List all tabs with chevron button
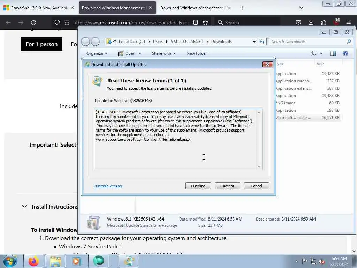The width and height of the screenshot is (357, 268). 301,8
